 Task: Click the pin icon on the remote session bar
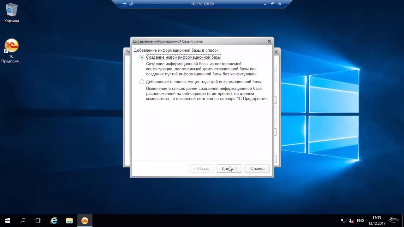tap(125, 4)
